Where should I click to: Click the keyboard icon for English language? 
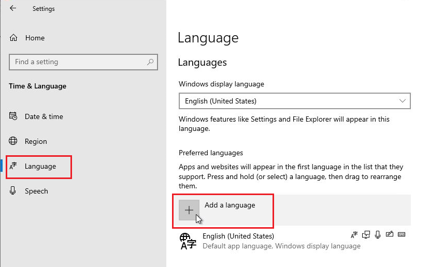tap(402, 234)
